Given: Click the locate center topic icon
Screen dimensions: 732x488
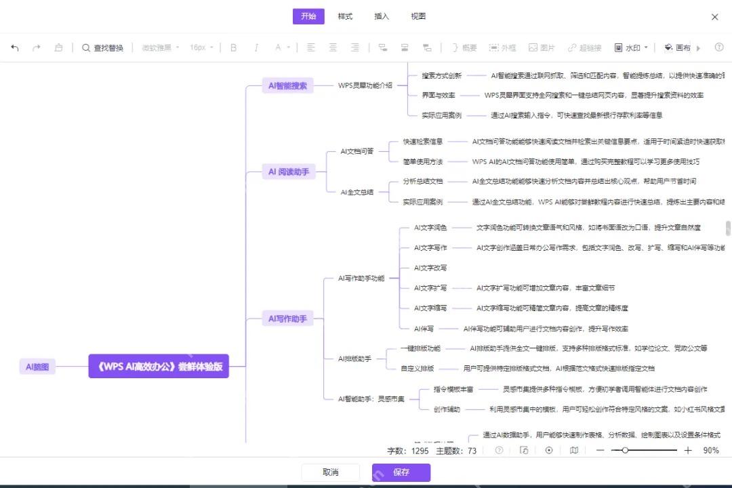Looking at the screenshot, I should (549, 450).
